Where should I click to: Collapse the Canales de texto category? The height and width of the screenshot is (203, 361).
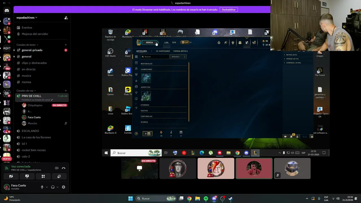[x=27, y=45]
